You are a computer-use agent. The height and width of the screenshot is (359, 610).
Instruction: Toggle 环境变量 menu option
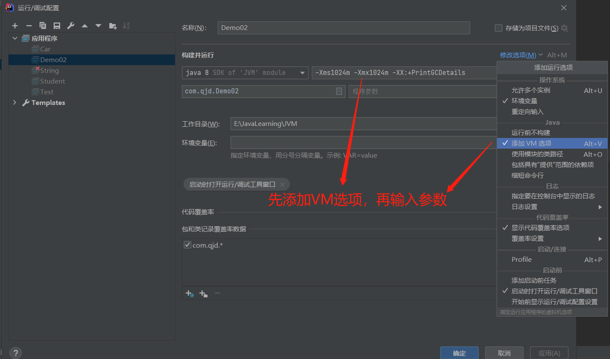(x=552, y=101)
